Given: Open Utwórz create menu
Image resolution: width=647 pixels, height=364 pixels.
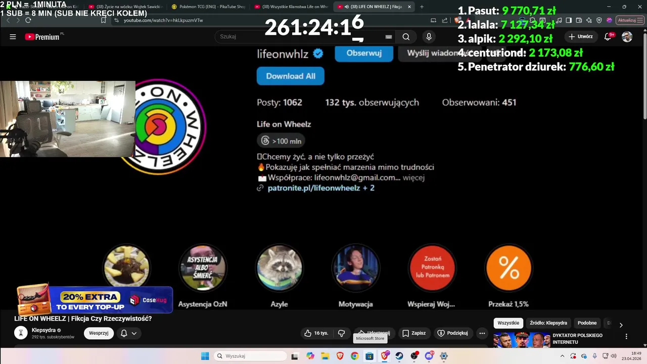Looking at the screenshot, I should tap(580, 36).
